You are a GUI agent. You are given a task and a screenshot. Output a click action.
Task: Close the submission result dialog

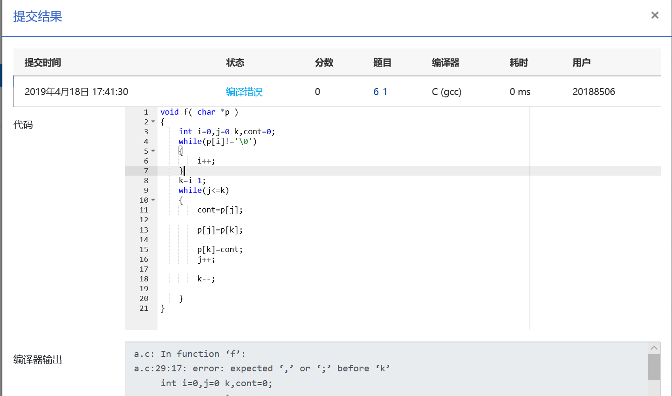coord(655,15)
